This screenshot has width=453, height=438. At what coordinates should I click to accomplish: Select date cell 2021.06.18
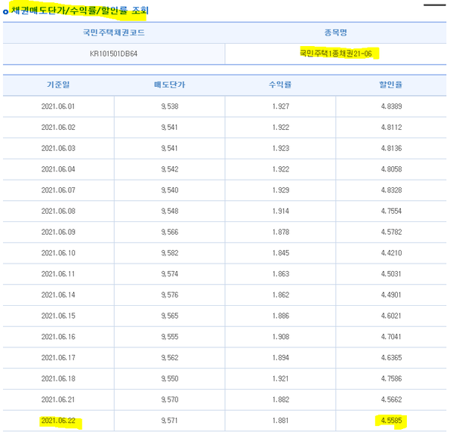click(x=58, y=379)
